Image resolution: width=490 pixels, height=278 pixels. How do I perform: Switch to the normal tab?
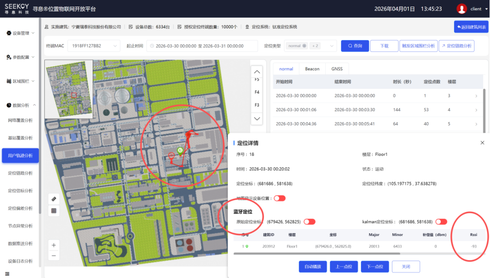286,69
